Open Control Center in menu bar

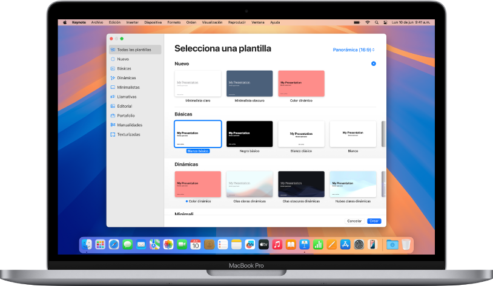pos(385,22)
